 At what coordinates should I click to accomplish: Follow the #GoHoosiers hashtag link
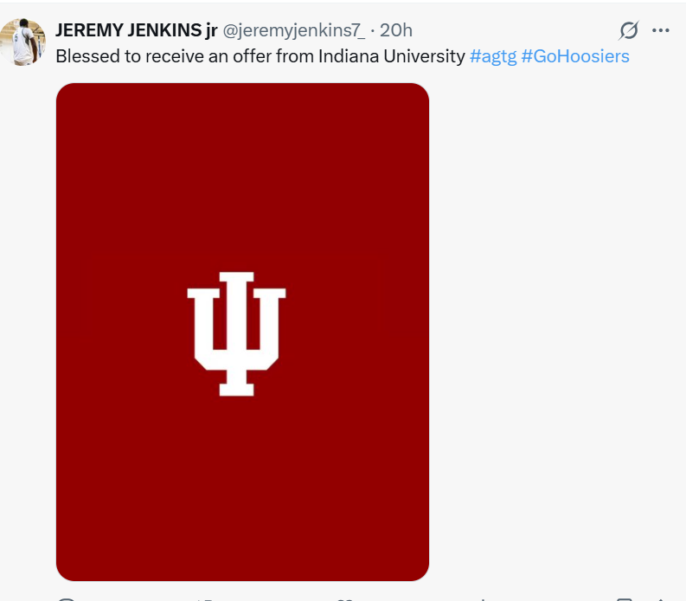pyautogui.click(x=575, y=56)
